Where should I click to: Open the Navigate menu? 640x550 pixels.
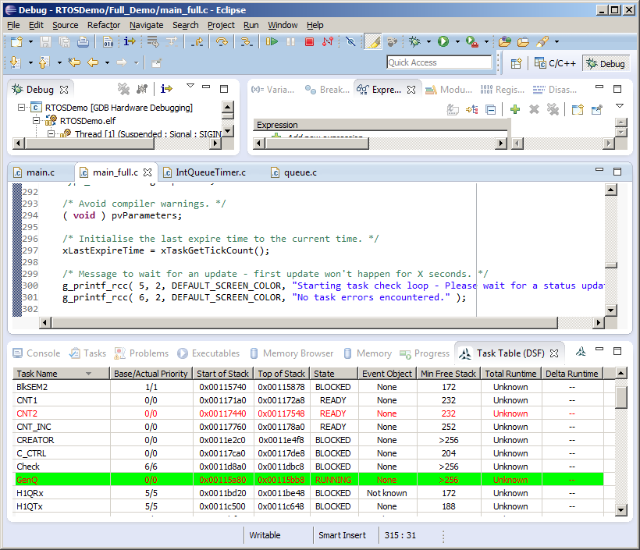146,25
